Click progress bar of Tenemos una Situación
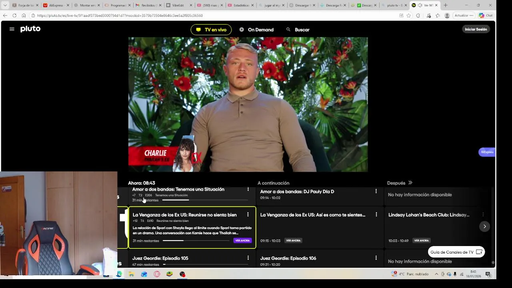Screen dimensions: 512x288 click(205, 200)
